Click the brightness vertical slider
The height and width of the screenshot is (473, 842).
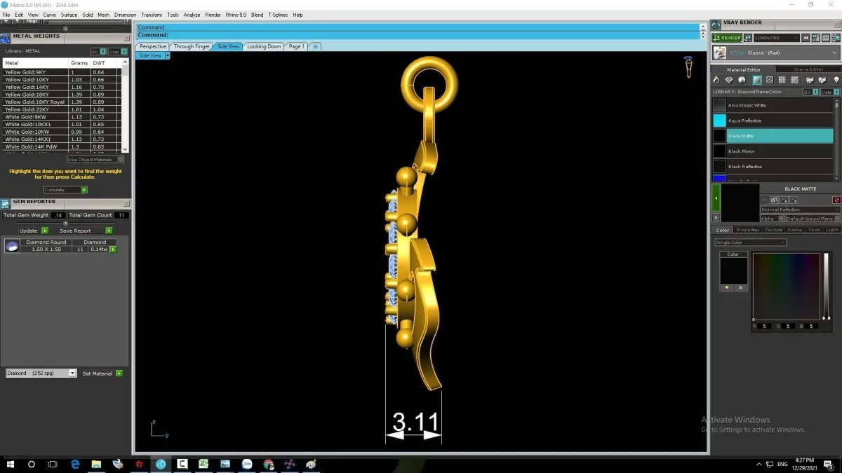(827, 287)
